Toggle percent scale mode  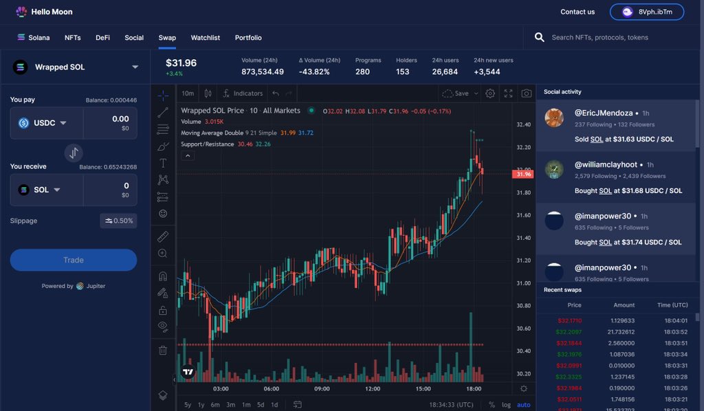[x=492, y=405]
